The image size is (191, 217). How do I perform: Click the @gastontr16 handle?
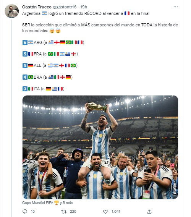point(65,7)
